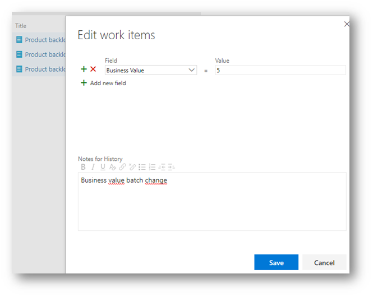Toggle bold formatting in Notes toolbar

click(x=83, y=167)
